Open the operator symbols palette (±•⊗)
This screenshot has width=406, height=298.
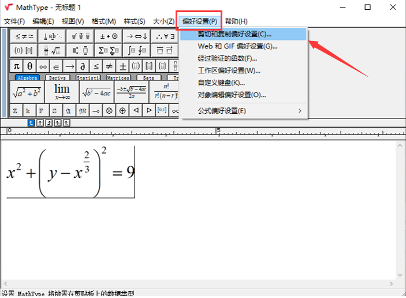coord(109,36)
